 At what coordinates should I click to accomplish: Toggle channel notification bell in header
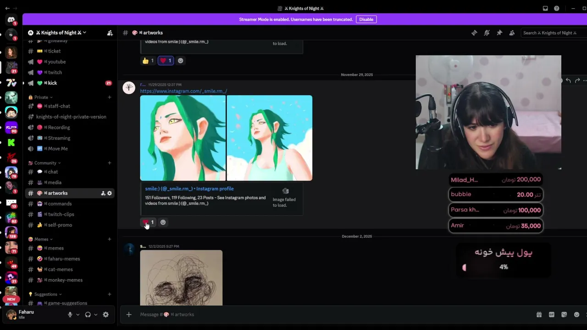(x=487, y=33)
